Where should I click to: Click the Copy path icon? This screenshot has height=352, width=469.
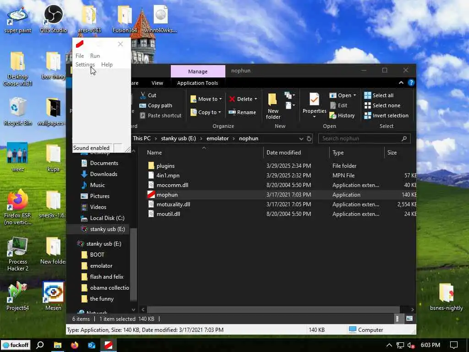click(x=143, y=105)
